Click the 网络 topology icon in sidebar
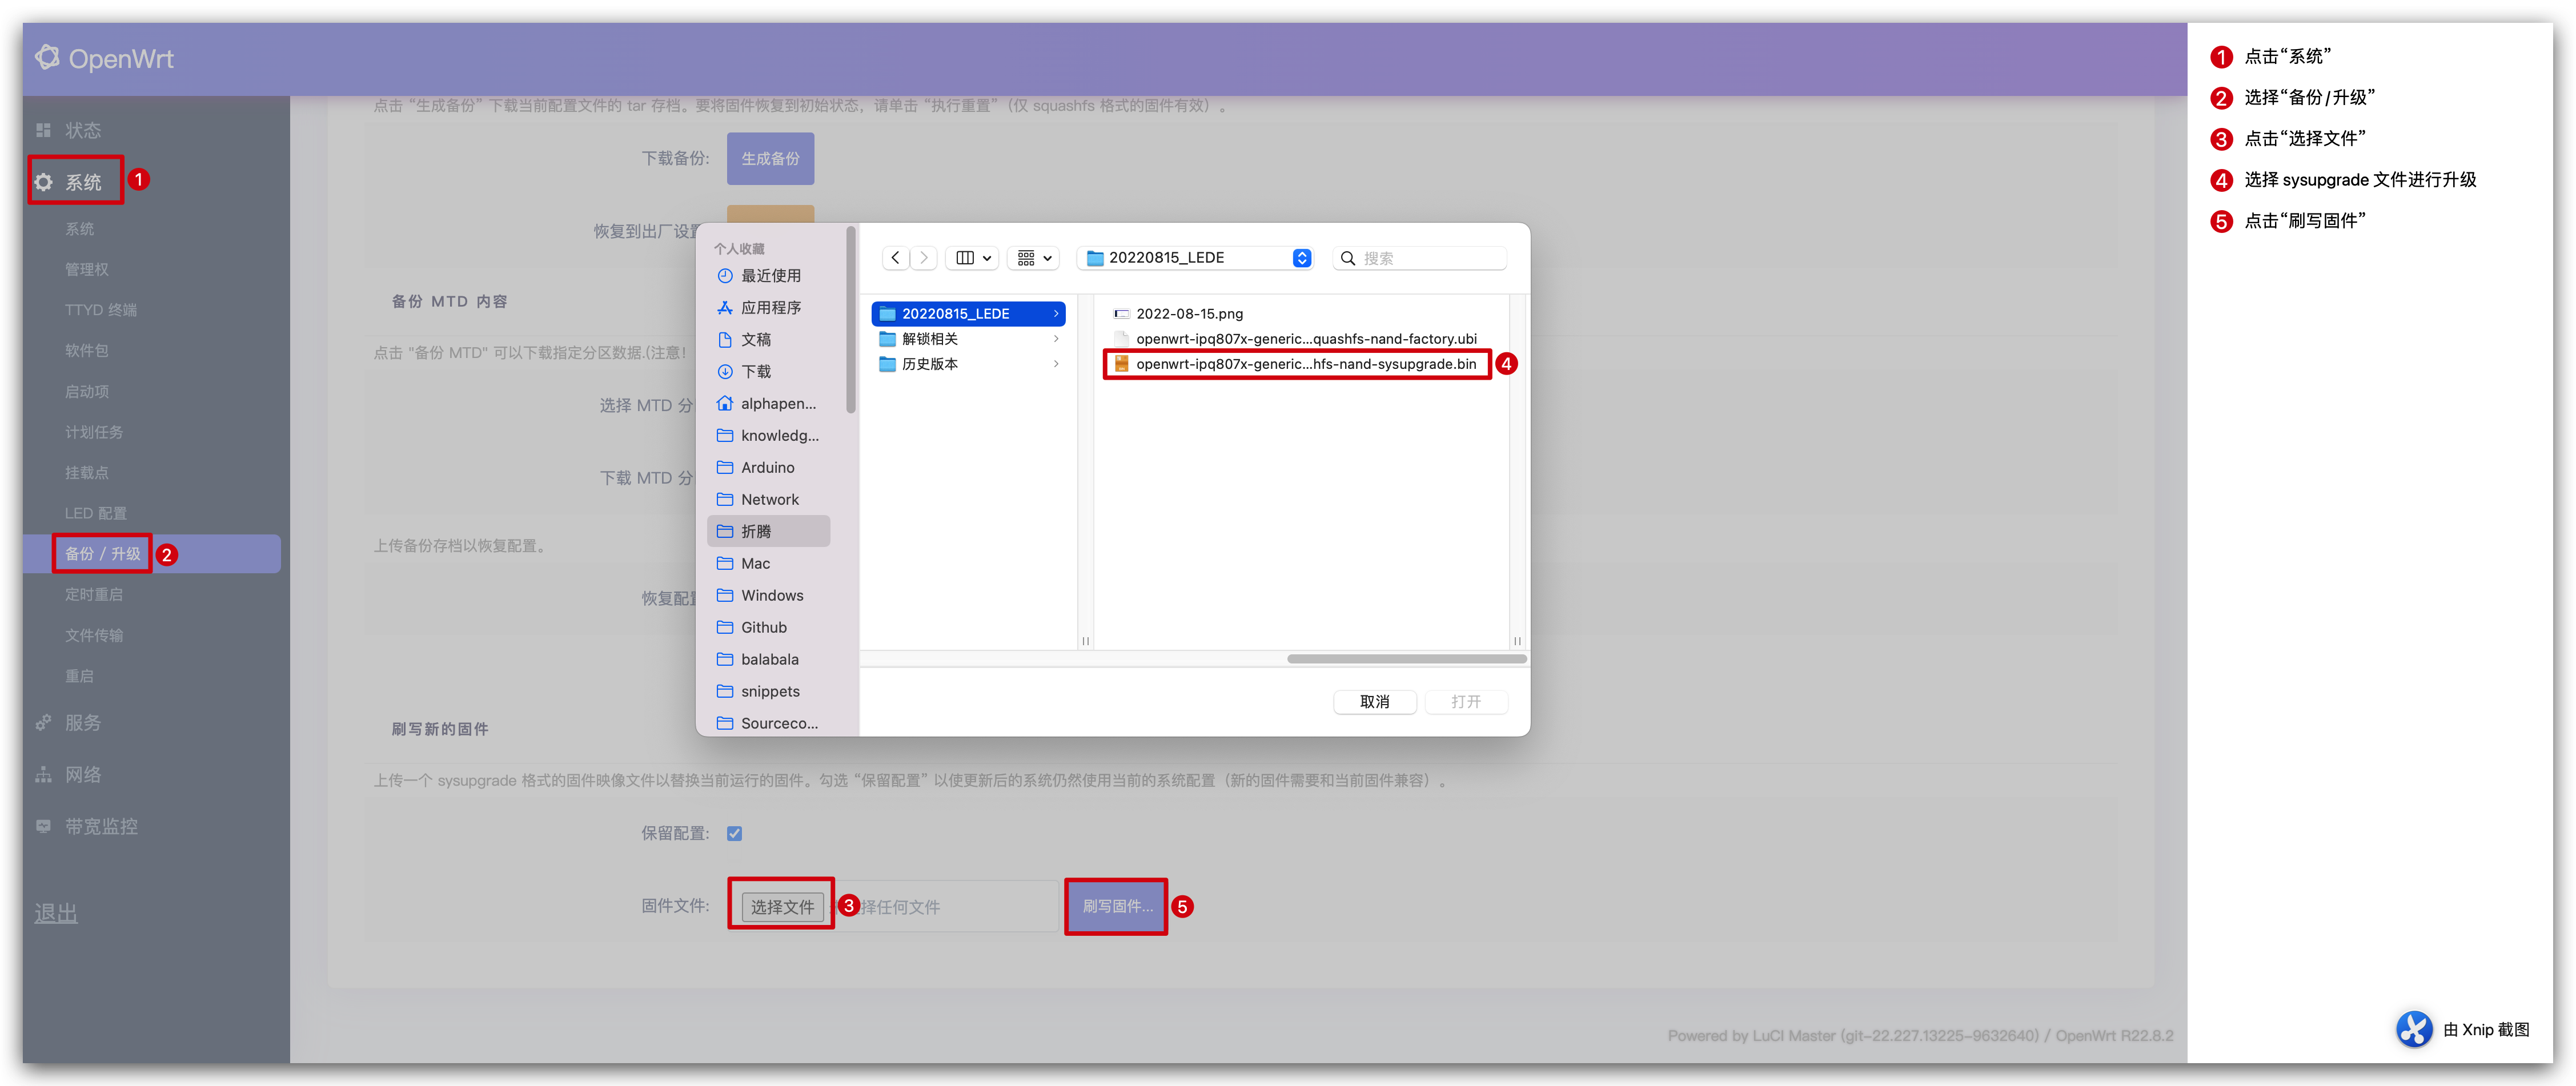 (x=43, y=774)
